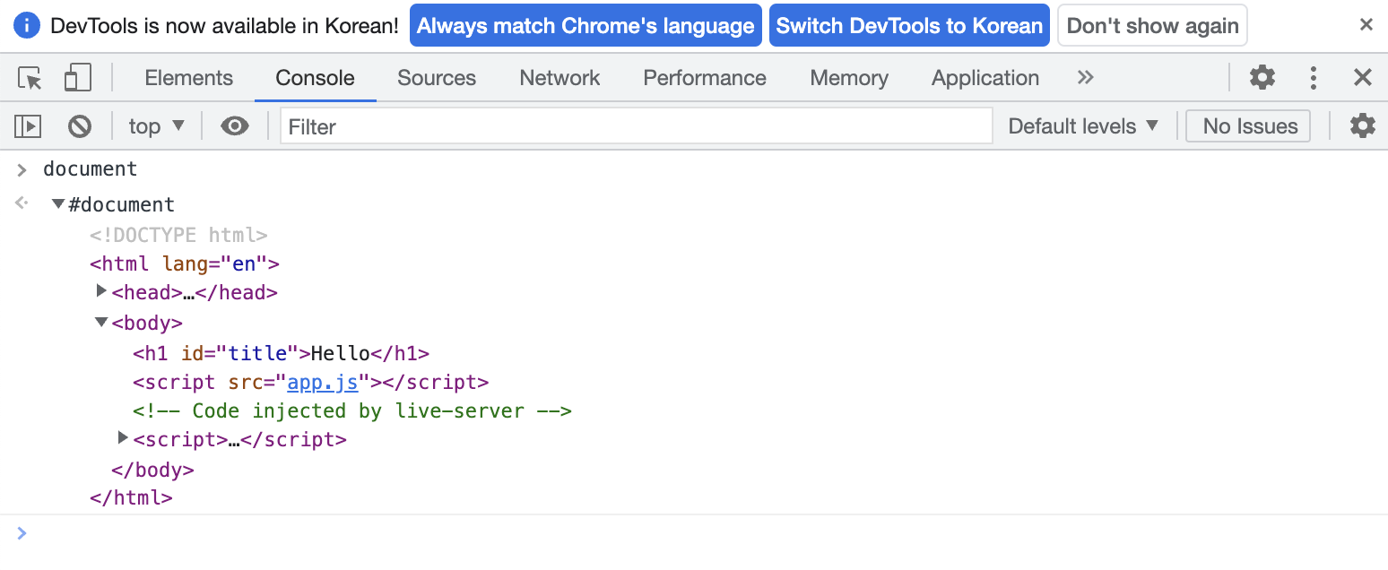Screen dimensions: 1388x570
Task: Open console settings gear icon
Action: pyautogui.click(x=1363, y=126)
